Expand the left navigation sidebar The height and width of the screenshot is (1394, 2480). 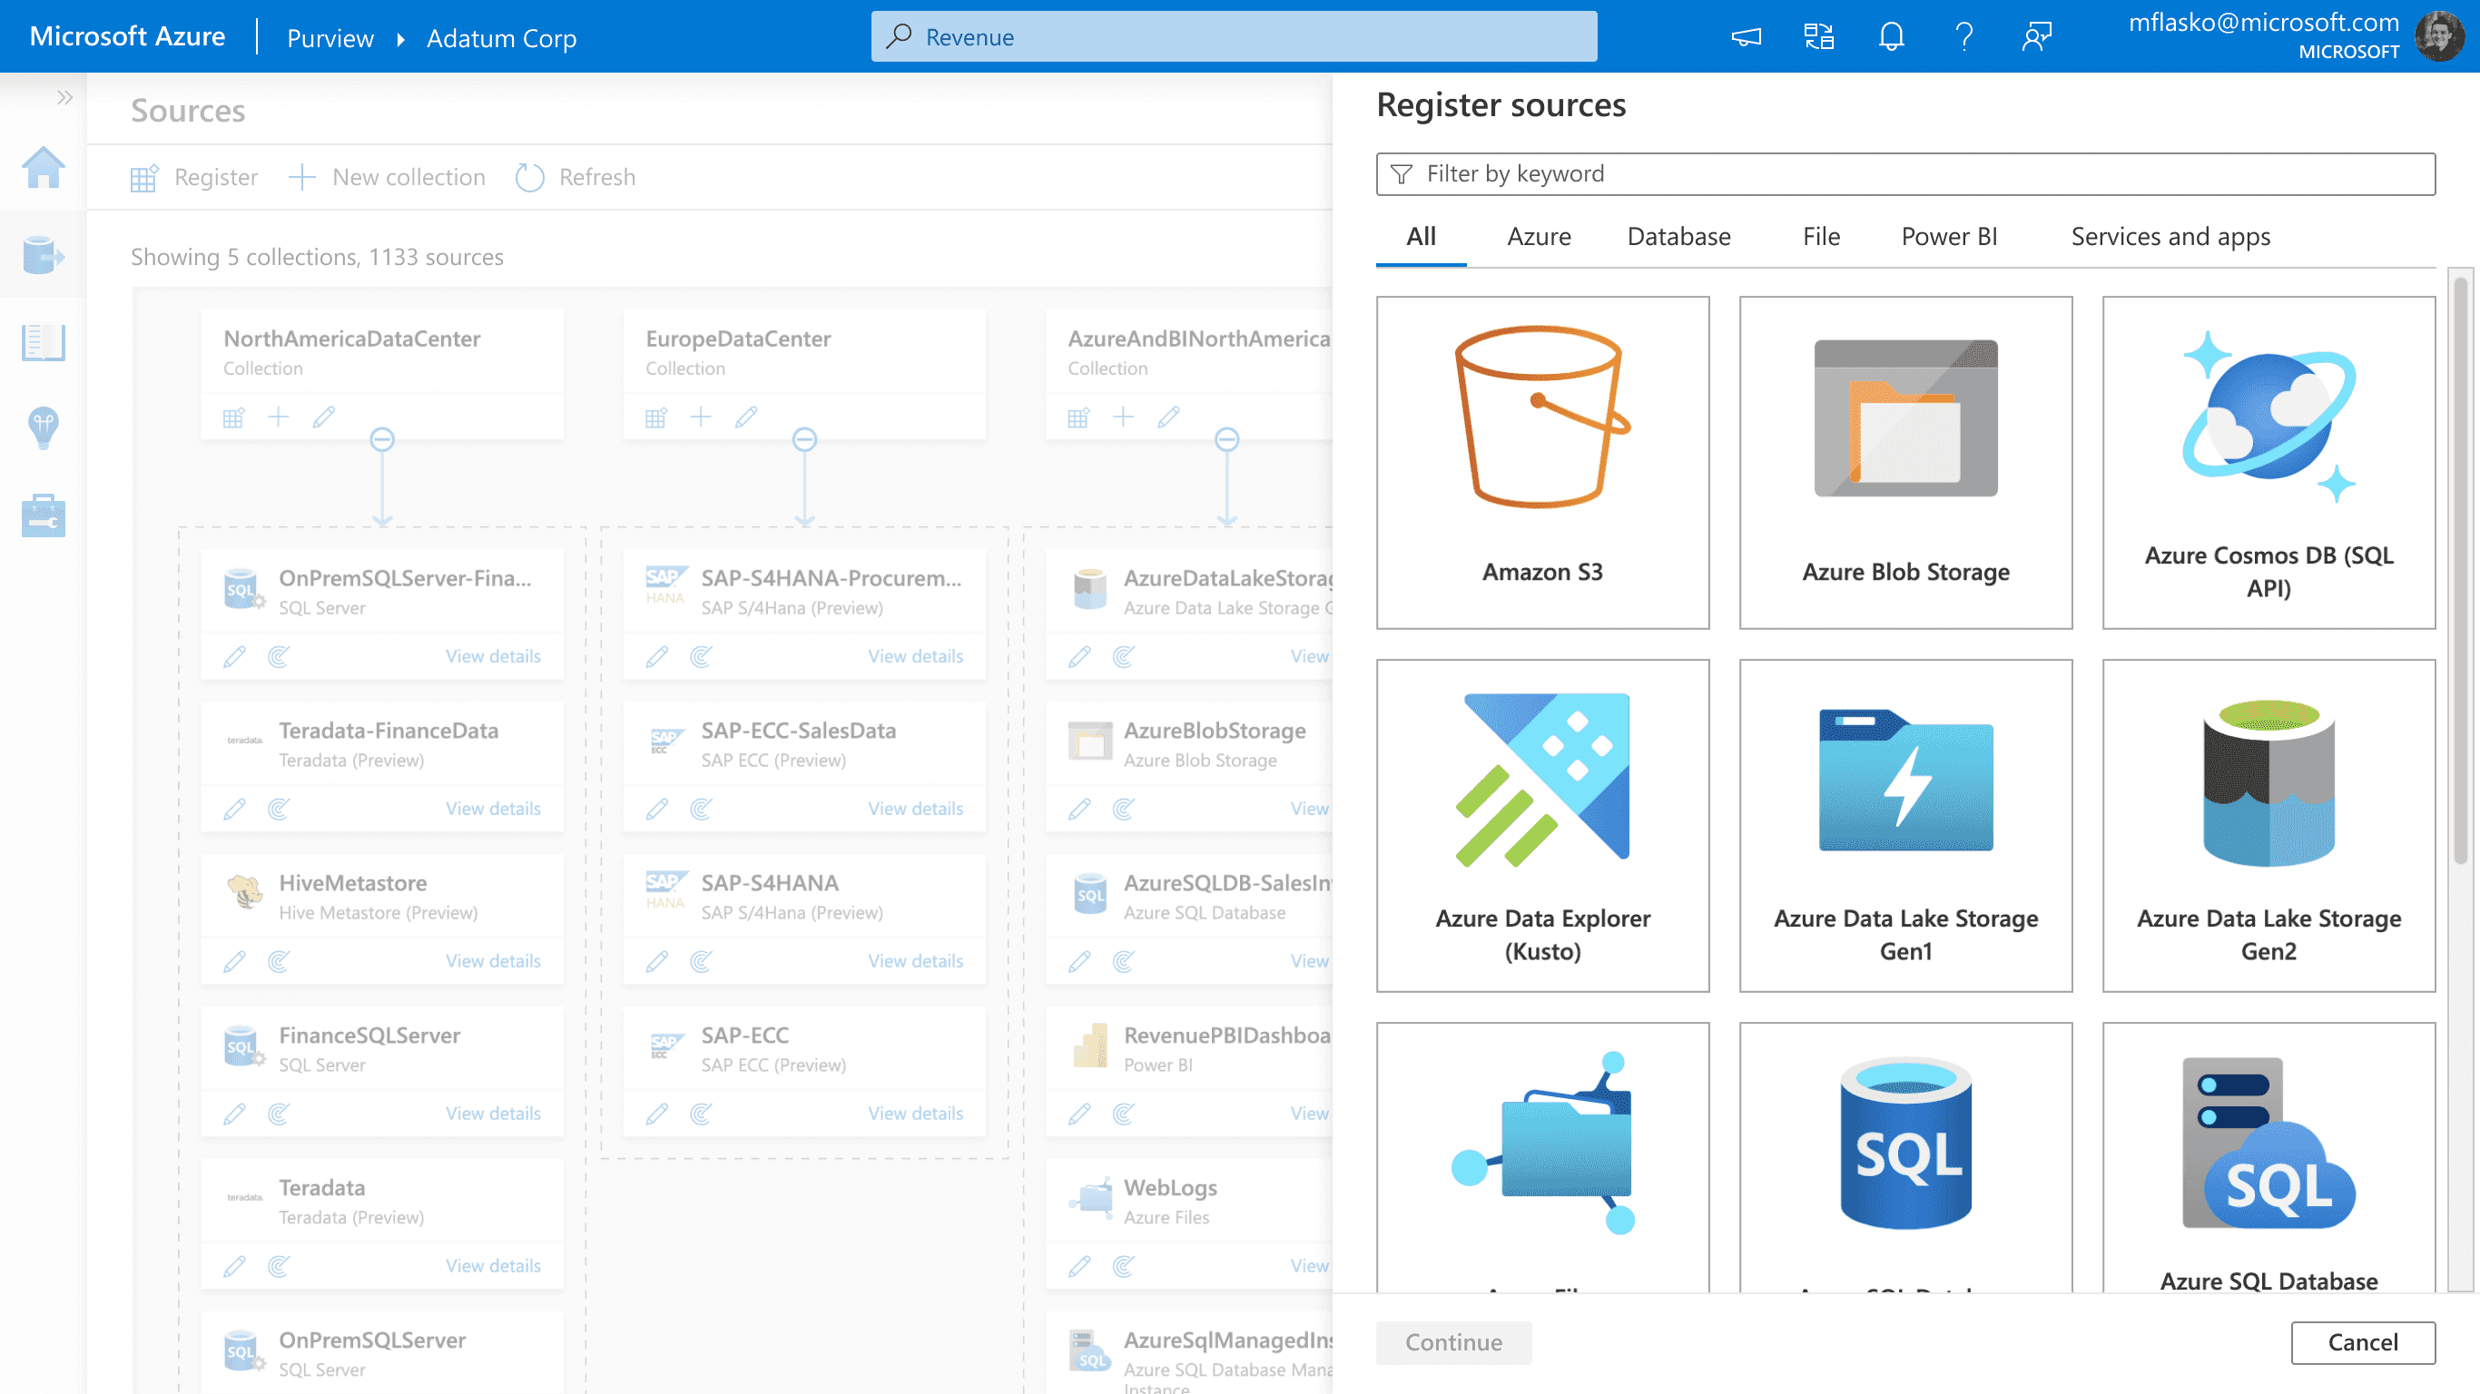pyautogui.click(x=64, y=97)
